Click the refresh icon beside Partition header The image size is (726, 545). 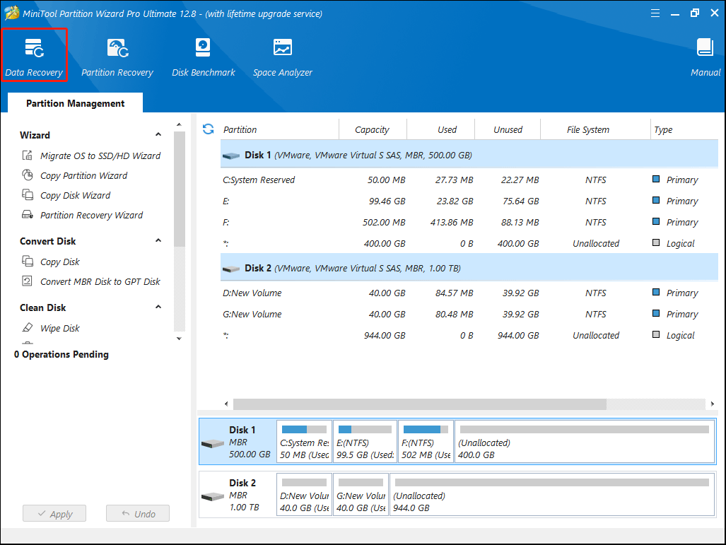(209, 129)
